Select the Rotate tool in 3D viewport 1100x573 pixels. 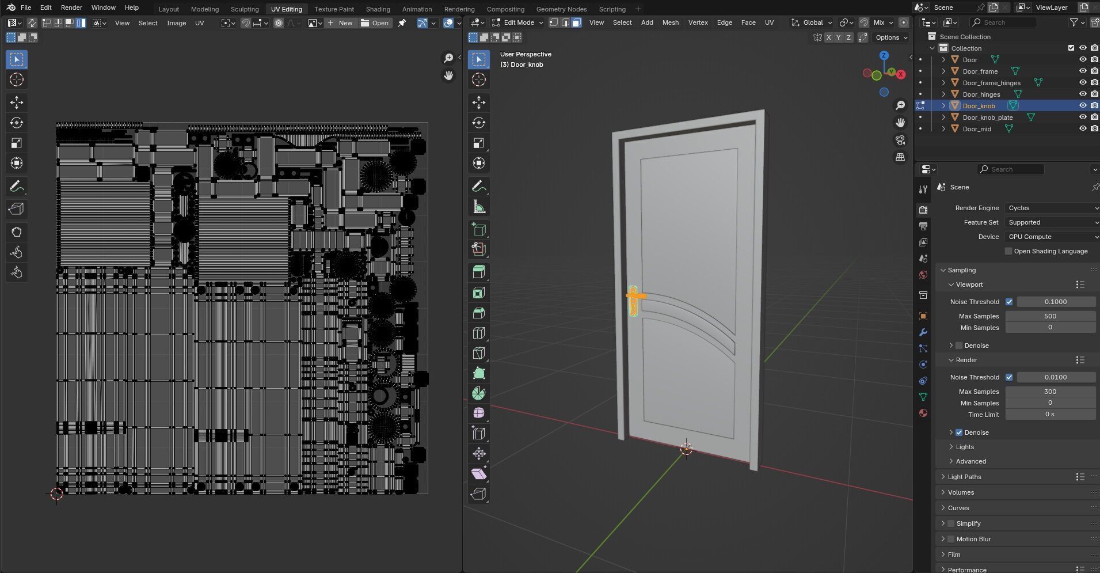click(x=479, y=123)
